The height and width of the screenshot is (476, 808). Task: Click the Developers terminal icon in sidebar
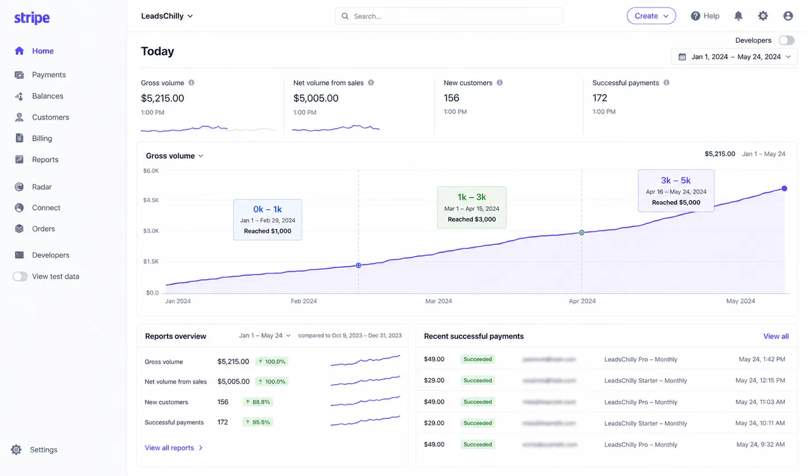20,255
